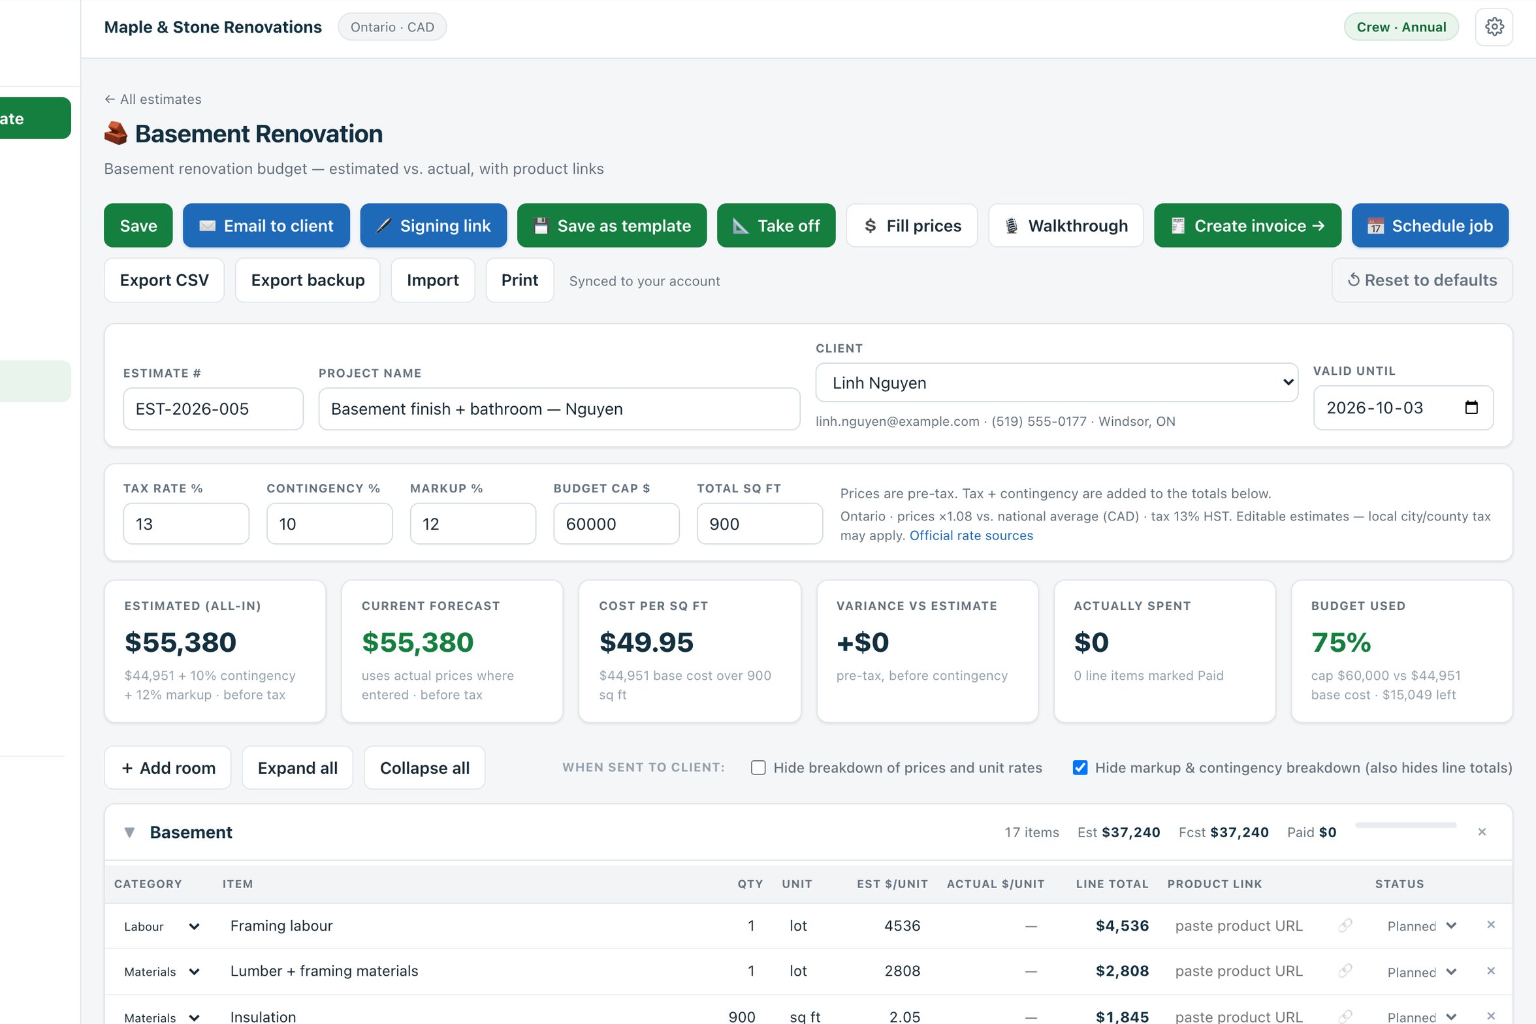This screenshot has height=1024, width=1536.
Task: Open Official rate sources link
Action: pos(971,536)
